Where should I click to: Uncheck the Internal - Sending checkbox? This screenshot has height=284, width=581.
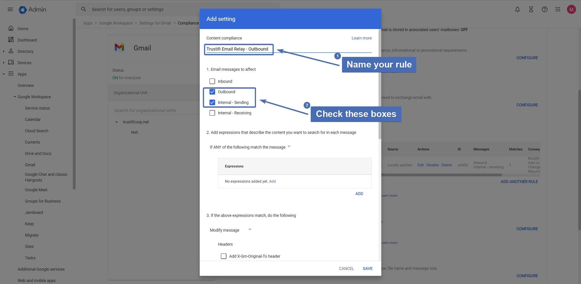pos(212,102)
